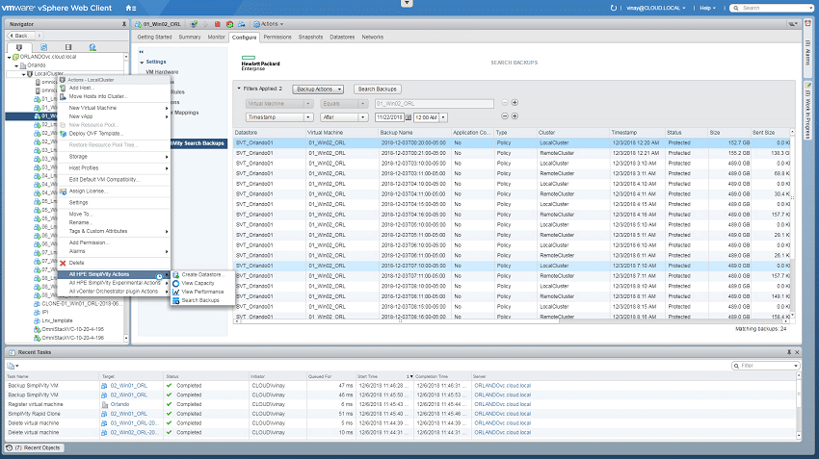Select Add Host in context menu
The width and height of the screenshot is (819, 459).
[114, 89]
